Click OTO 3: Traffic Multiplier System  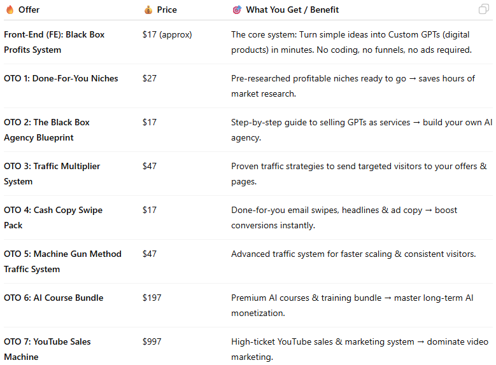click(52, 174)
